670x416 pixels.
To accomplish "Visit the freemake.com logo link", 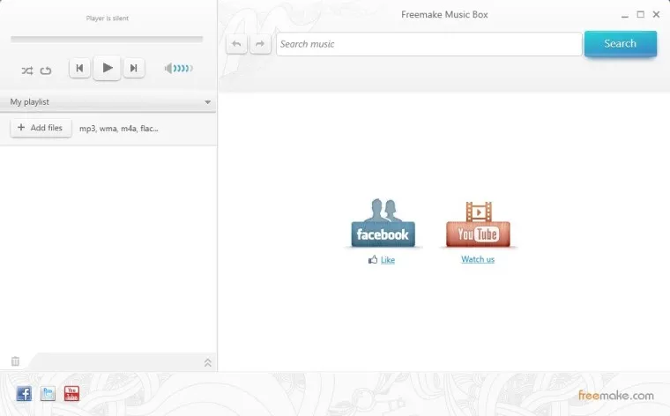I will [x=616, y=396].
